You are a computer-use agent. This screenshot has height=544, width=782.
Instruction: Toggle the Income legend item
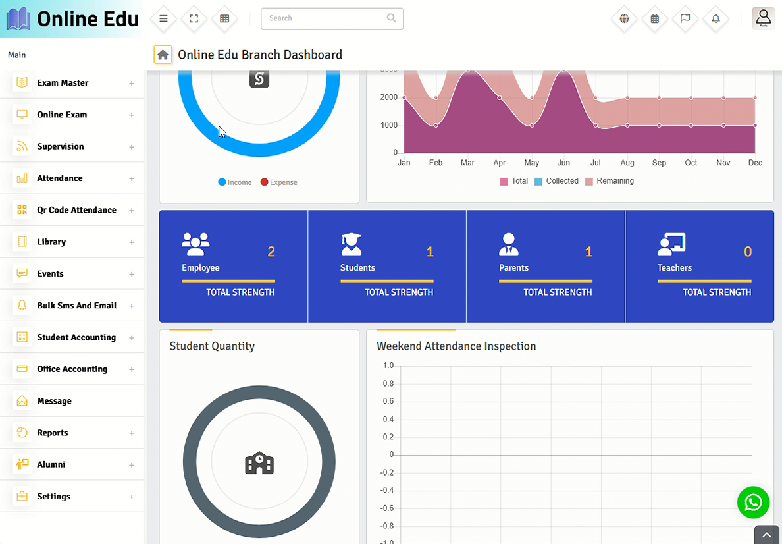pyautogui.click(x=235, y=182)
